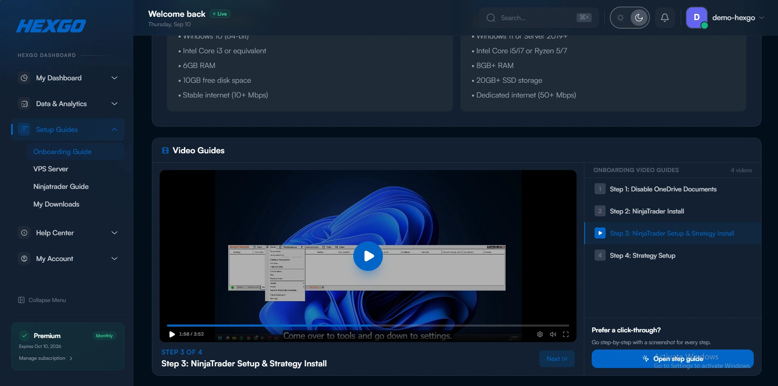Click the Help Center info icon
This screenshot has height=386, width=778.
(x=24, y=233)
